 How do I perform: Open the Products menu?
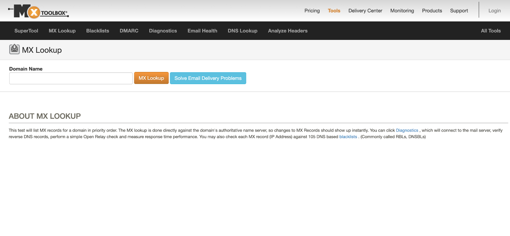click(432, 11)
